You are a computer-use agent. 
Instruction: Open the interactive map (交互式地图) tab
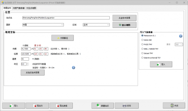coord(31,8)
